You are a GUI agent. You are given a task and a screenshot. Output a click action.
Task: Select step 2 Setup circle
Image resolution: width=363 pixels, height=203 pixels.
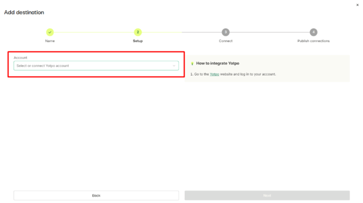pyautogui.click(x=138, y=32)
